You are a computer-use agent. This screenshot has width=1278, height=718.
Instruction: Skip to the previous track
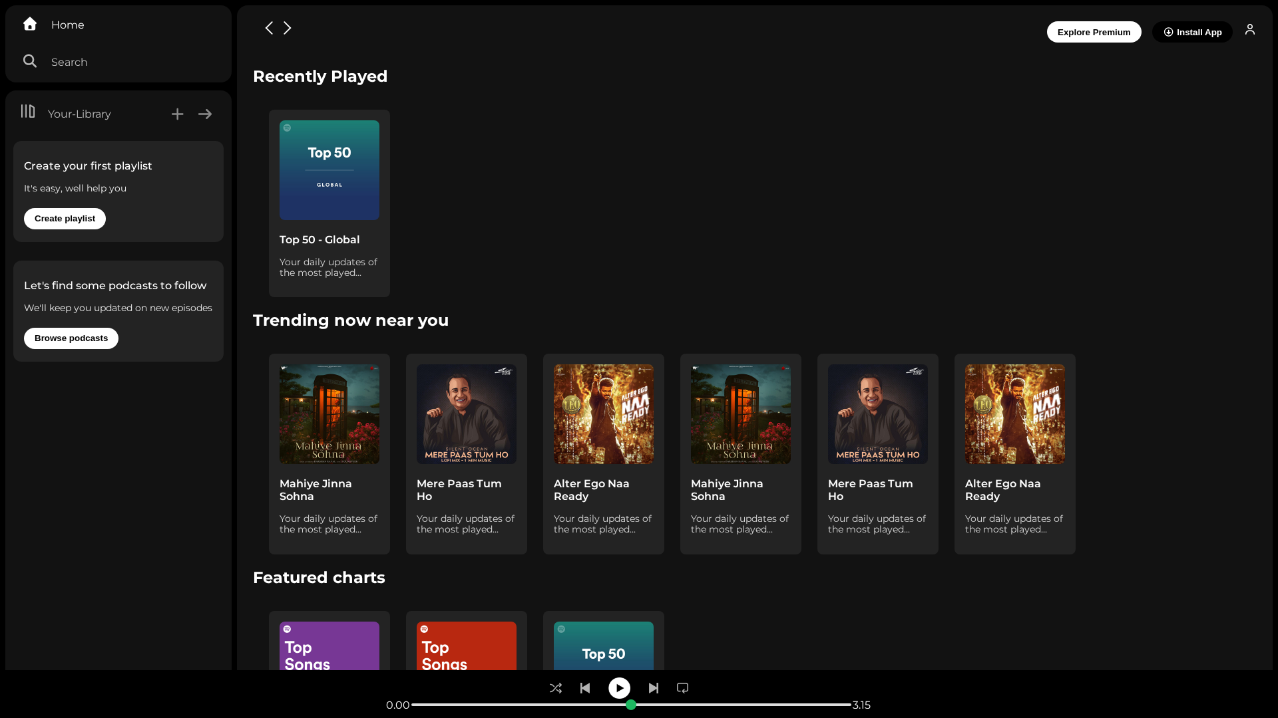tap(585, 688)
